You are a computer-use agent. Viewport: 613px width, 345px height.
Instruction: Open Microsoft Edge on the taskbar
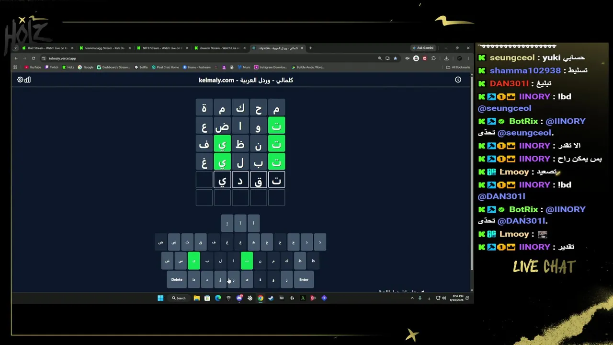click(218, 298)
